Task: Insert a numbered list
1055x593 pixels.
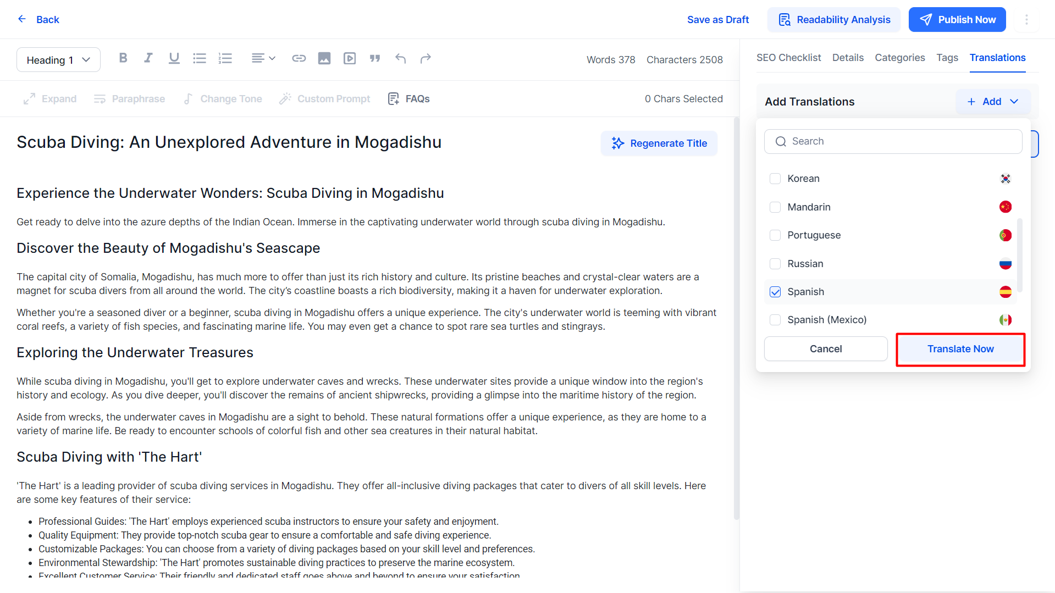Action: pos(225,58)
